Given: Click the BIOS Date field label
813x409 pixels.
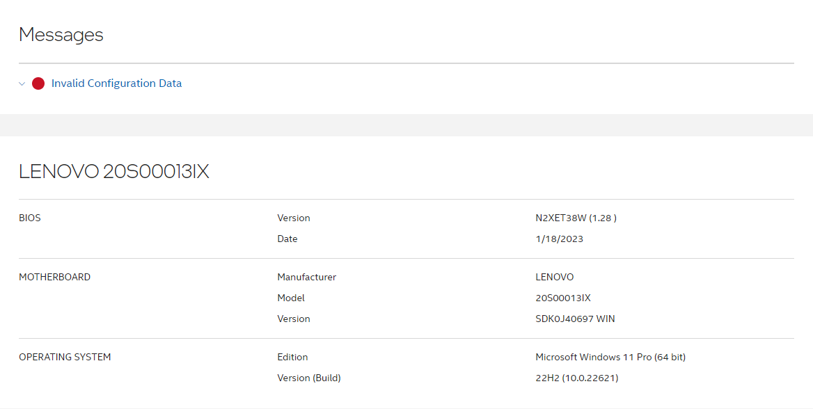Looking at the screenshot, I should pyautogui.click(x=287, y=239).
